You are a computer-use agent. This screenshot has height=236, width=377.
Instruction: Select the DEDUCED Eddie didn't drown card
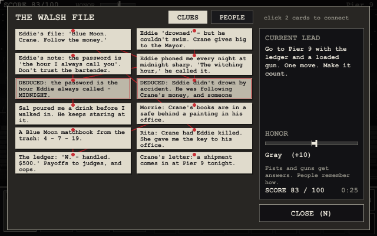(x=194, y=88)
